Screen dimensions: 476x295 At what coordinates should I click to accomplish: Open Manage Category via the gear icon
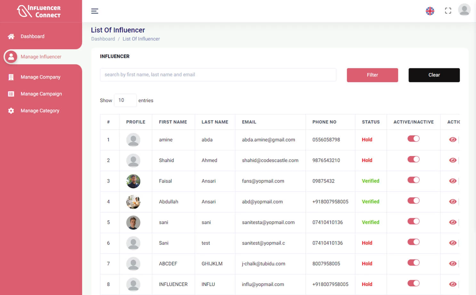click(x=11, y=111)
